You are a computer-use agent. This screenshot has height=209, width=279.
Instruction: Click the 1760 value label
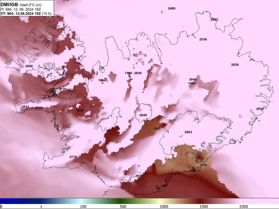[128, 73]
